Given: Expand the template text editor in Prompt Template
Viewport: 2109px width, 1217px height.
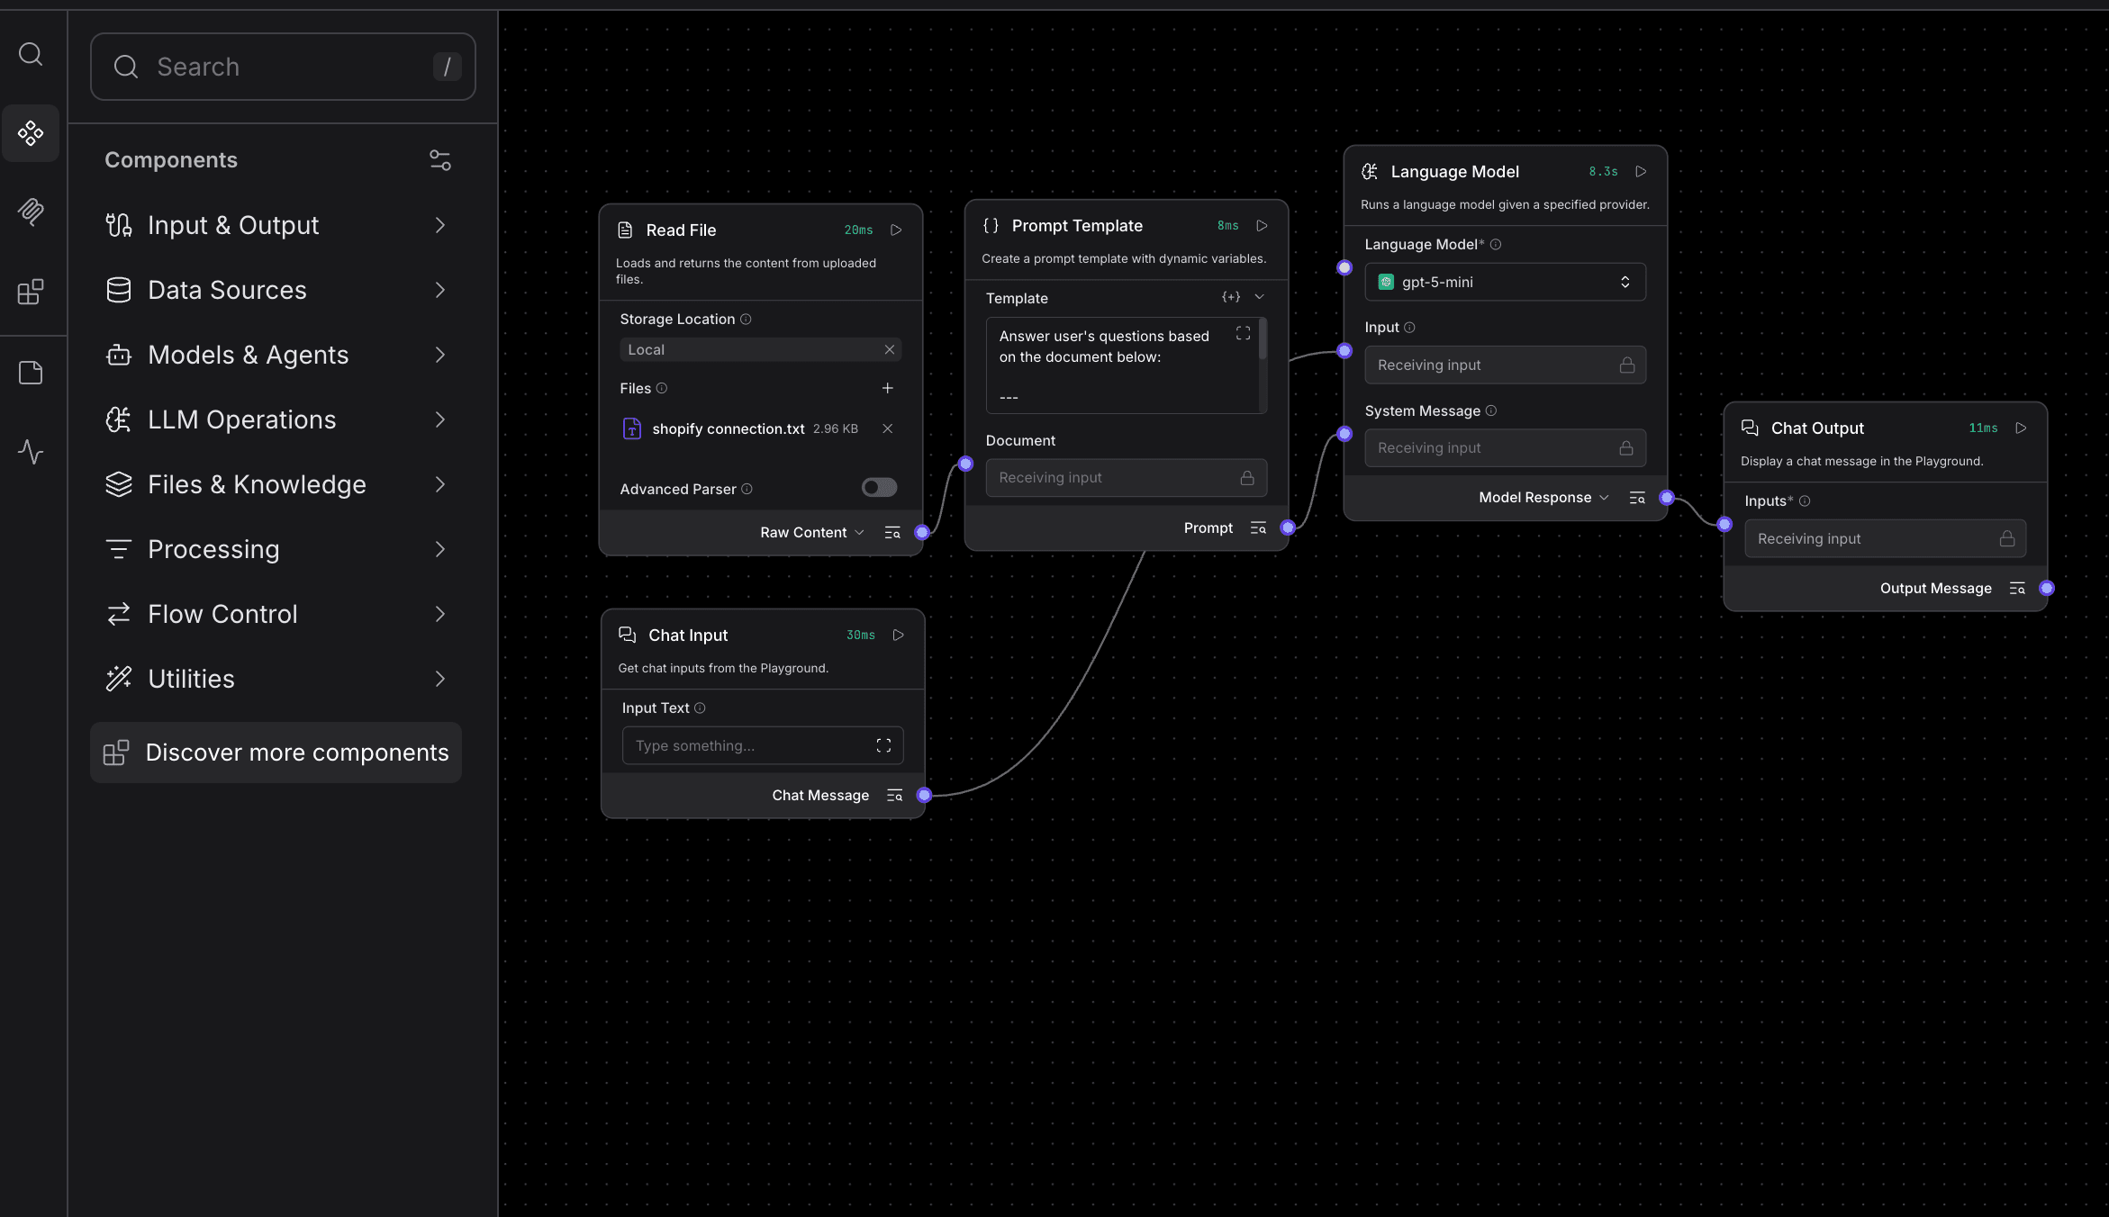Looking at the screenshot, I should point(1243,334).
